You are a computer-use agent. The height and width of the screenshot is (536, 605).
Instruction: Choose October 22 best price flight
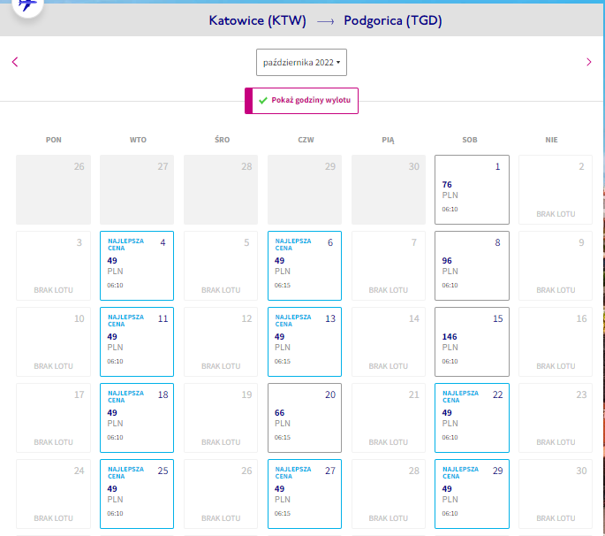[x=472, y=418]
